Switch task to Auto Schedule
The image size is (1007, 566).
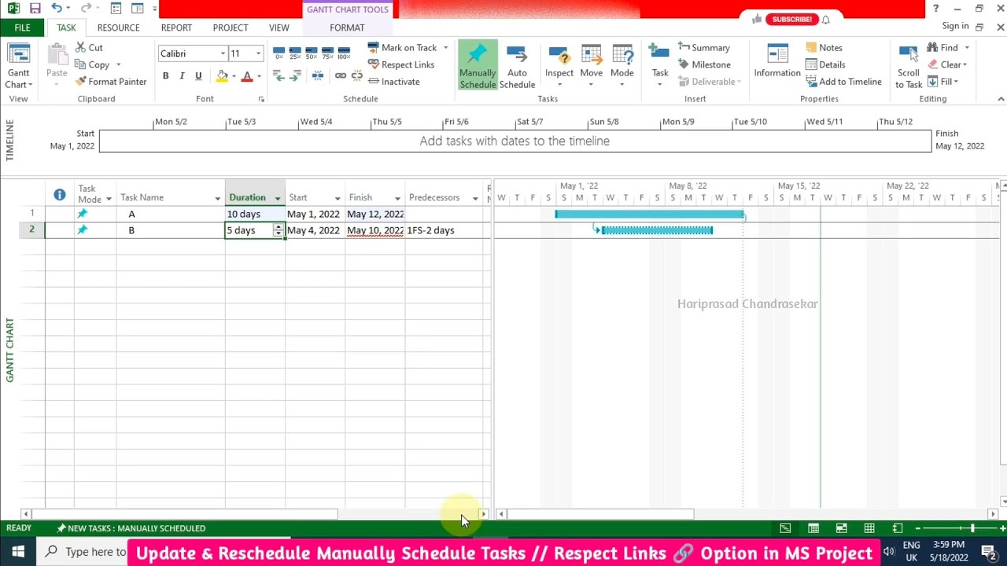point(517,67)
